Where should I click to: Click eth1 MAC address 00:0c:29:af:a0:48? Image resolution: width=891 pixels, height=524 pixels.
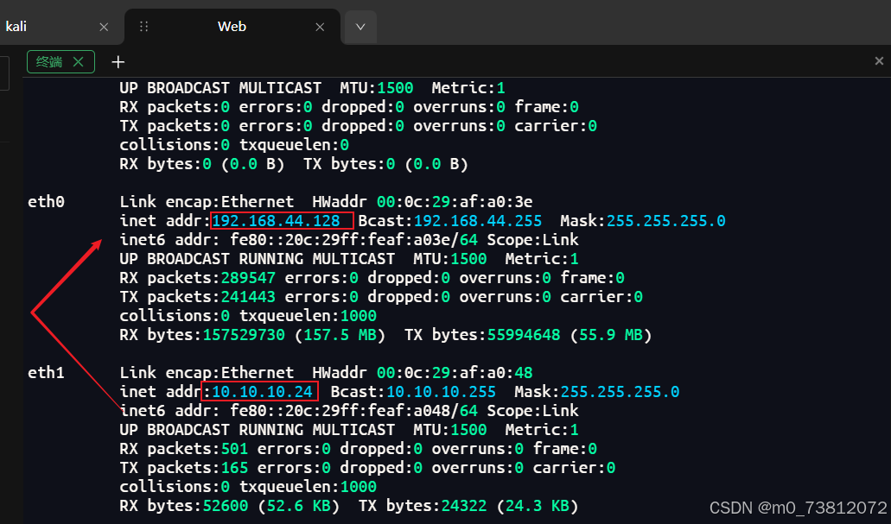pyautogui.click(x=455, y=372)
